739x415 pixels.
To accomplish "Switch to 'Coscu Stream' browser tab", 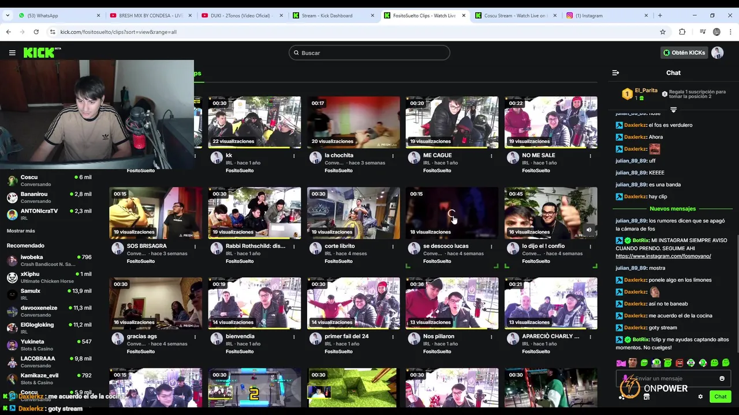I will tap(516, 16).
